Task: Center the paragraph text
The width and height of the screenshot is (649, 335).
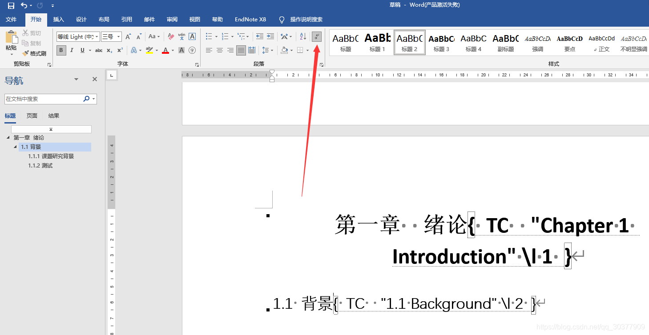Action: click(219, 50)
